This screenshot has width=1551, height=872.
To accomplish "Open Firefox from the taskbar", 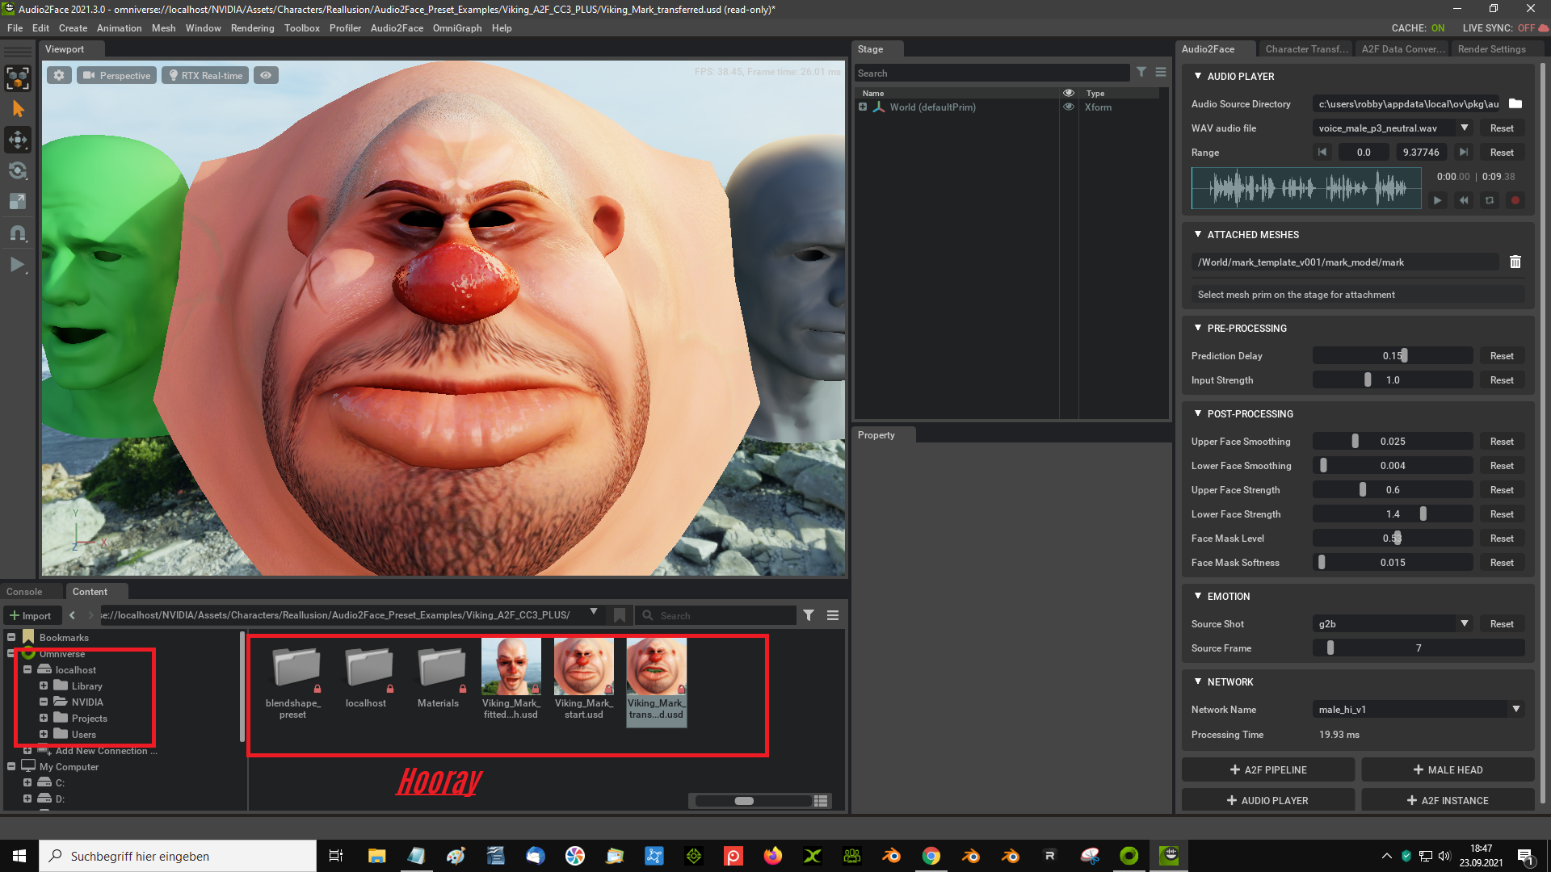I will tap(773, 856).
